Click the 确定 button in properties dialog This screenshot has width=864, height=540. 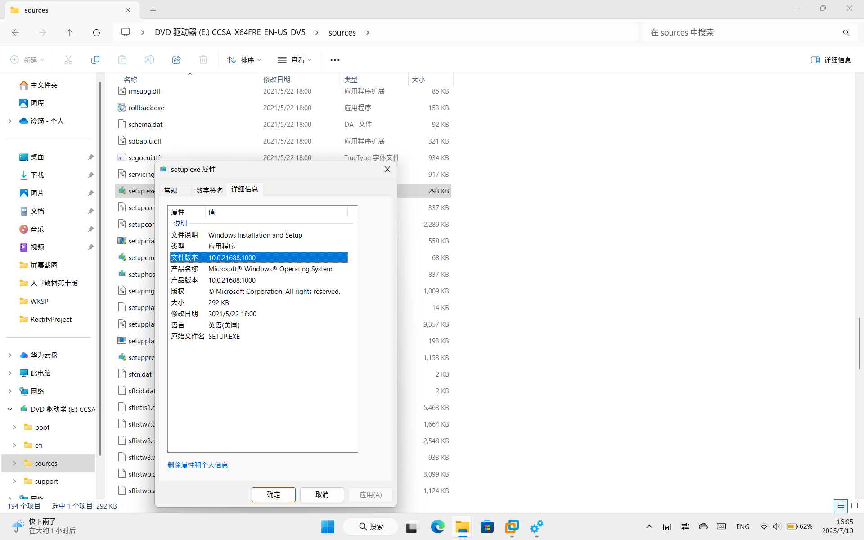(273, 495)
